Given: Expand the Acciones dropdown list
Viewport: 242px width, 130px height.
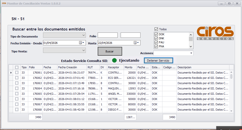Looking at the screenshot, I should click(x=191, y=53).
